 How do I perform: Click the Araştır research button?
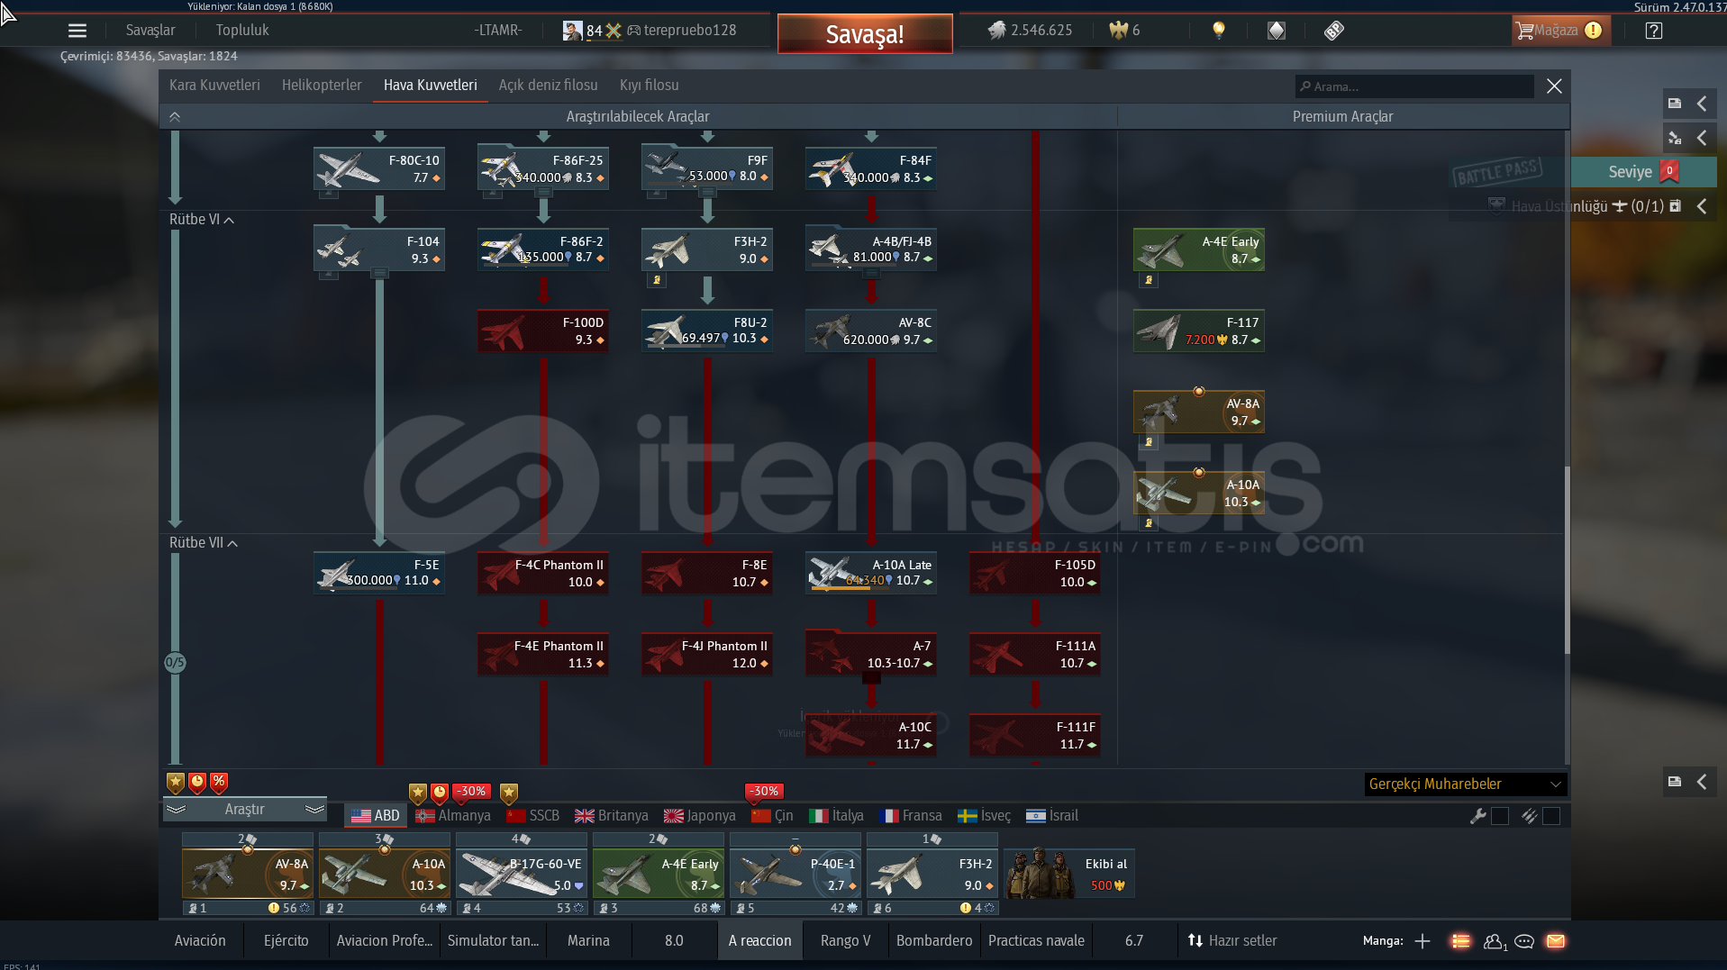coord(244,810)
